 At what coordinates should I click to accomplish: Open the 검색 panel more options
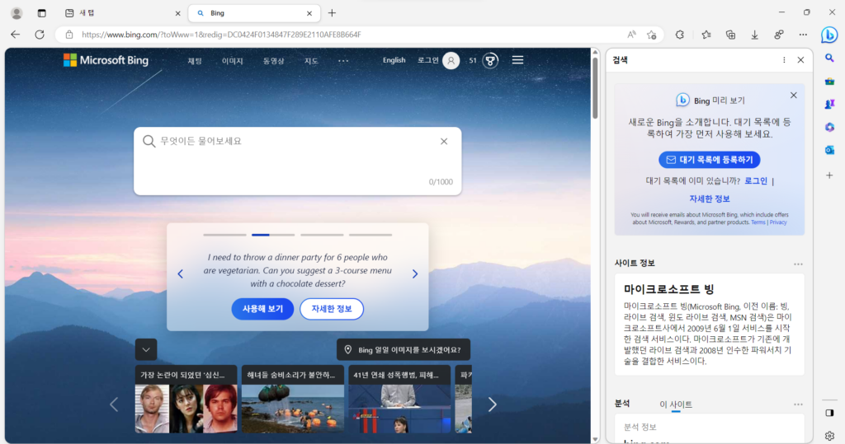coord(784,60)
